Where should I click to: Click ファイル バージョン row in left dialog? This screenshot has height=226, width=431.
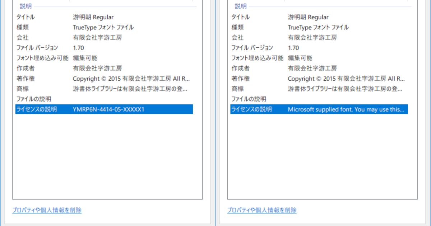point(37,48)
